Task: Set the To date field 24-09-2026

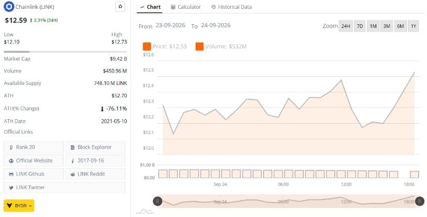Action: coord(216,25)
